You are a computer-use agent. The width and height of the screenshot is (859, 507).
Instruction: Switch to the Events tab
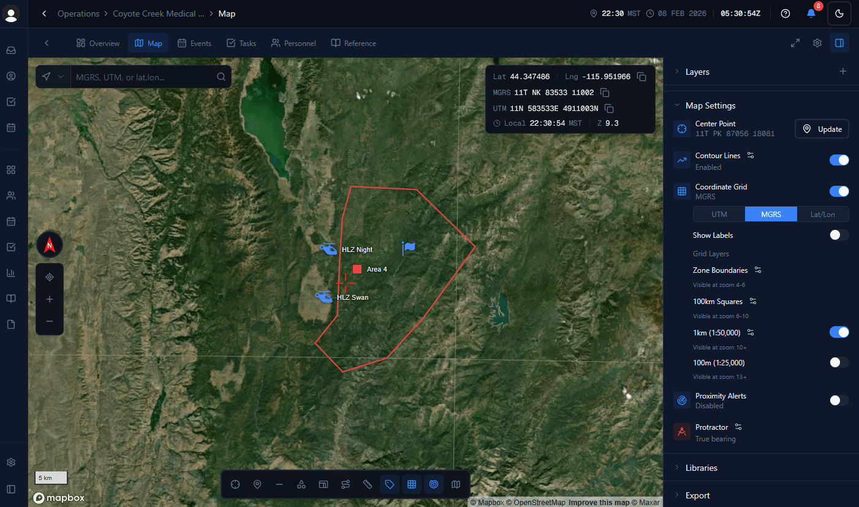194,43
